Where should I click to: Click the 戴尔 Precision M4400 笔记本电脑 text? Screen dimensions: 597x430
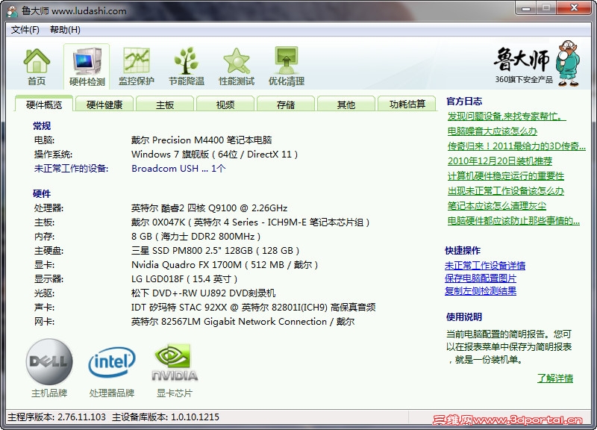[201, 140]
